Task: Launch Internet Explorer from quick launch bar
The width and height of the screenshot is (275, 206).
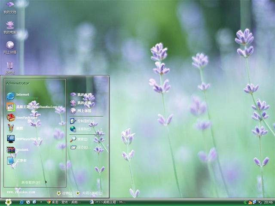Action: coord(21,202)
